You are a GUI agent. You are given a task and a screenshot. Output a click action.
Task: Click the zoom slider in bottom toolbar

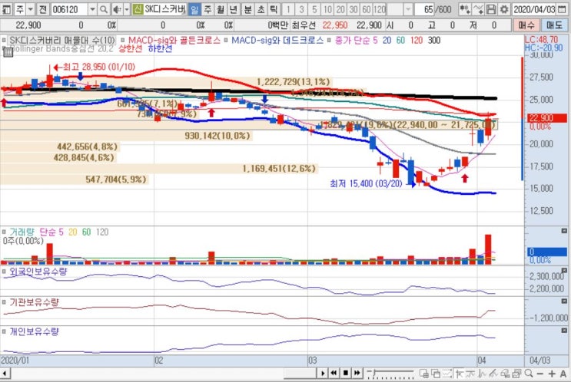[x=390, y=374]
